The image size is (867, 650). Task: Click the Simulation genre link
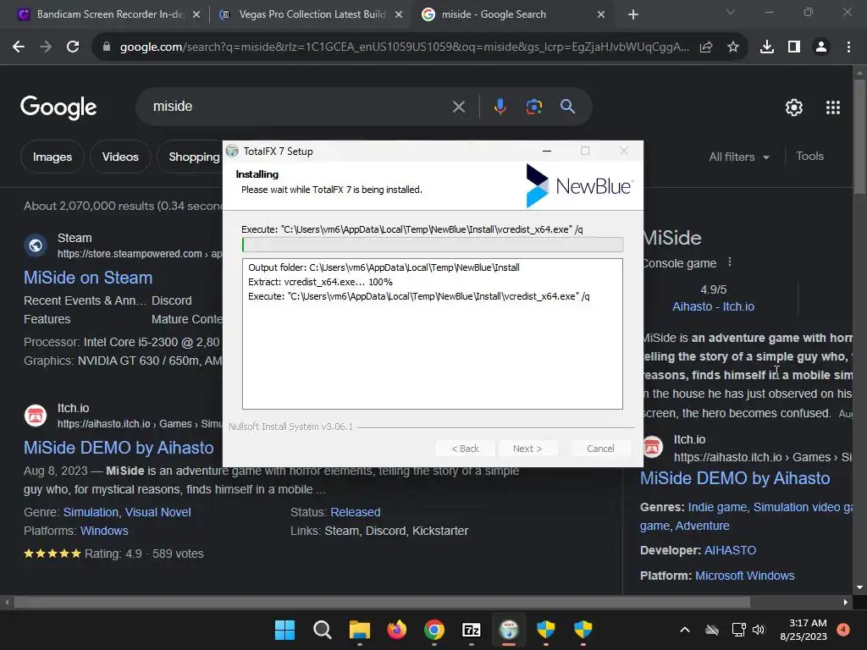91,512
